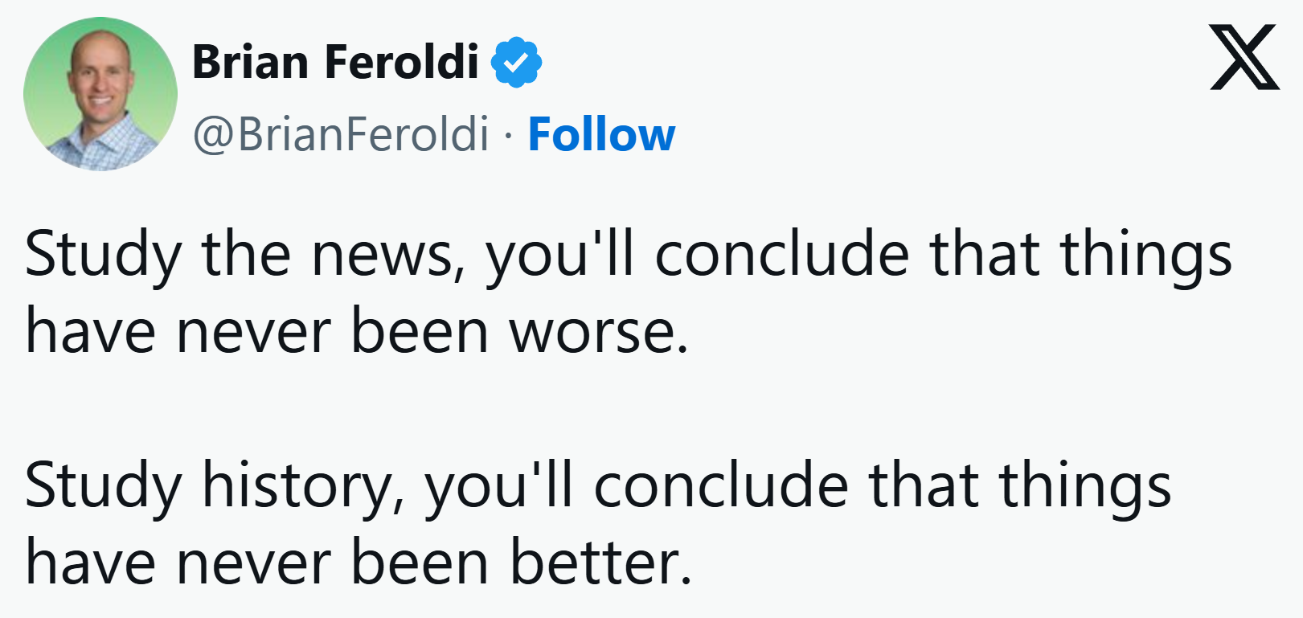Click "things" in the news sentence
Screen dimensions: 1303x618
click(x=1145, y=256)
